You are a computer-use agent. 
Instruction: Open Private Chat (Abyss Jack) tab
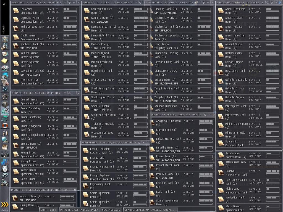click(79, 210)
